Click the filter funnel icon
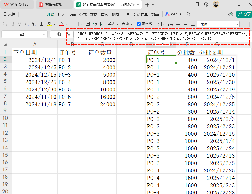This screenshot has width=252, height=194. (20, 24)
